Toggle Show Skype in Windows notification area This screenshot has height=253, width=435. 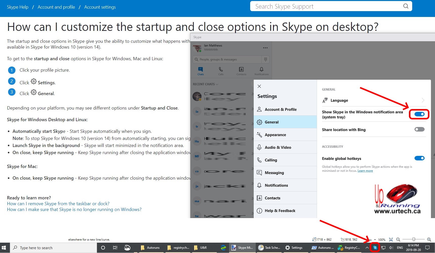419,114
